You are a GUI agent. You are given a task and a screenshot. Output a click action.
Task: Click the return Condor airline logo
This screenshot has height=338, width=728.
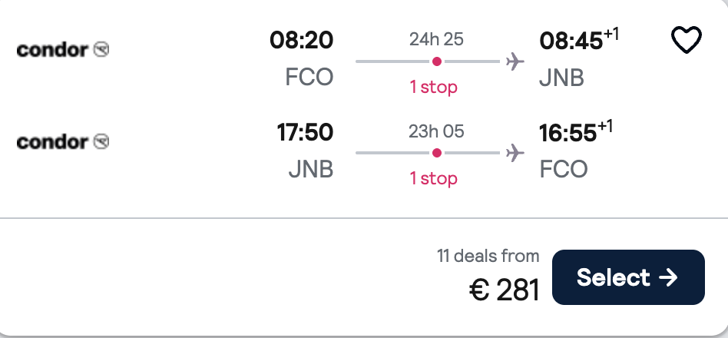pos(63,141)
